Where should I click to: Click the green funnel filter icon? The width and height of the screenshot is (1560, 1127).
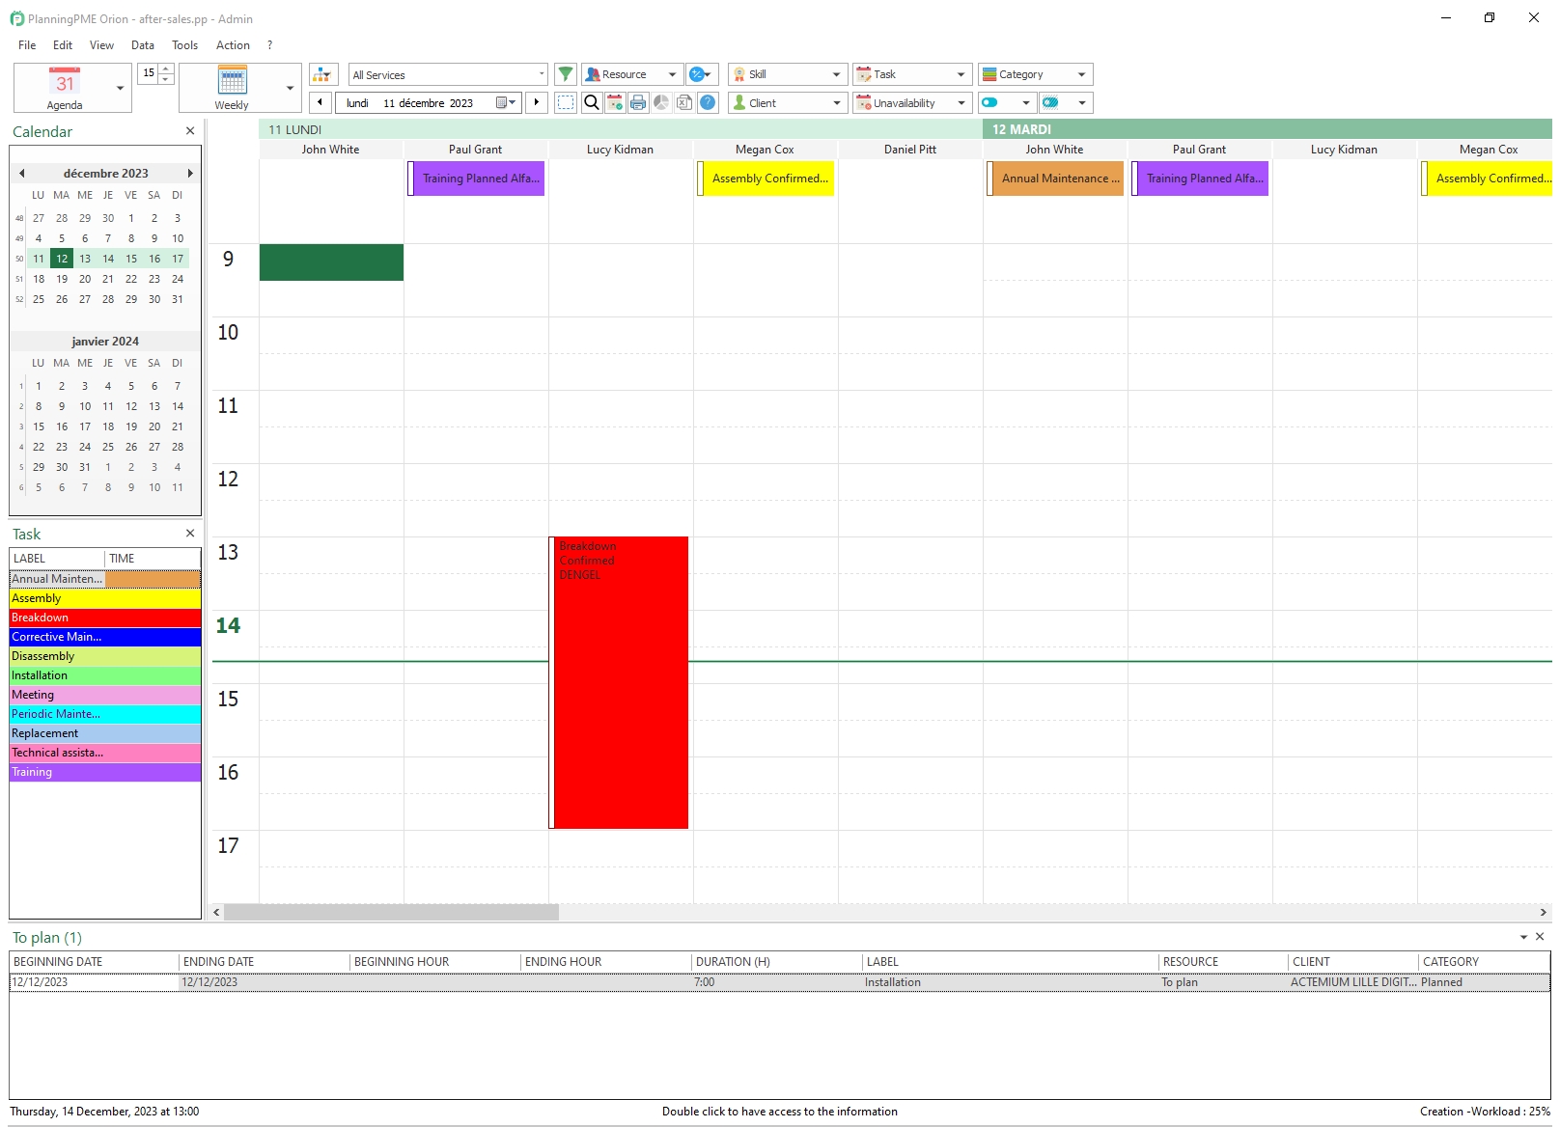tap(566, 74)
